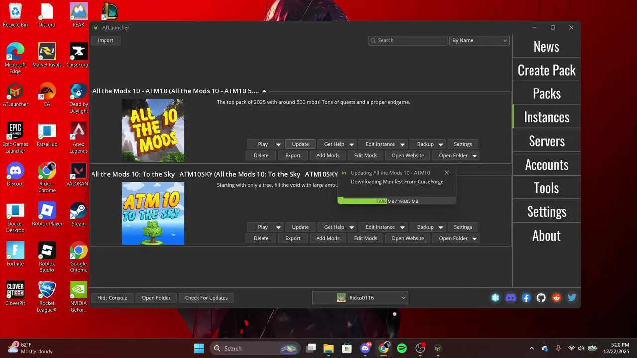Collapse the All the Mods 10 instance header

point(264,91)
